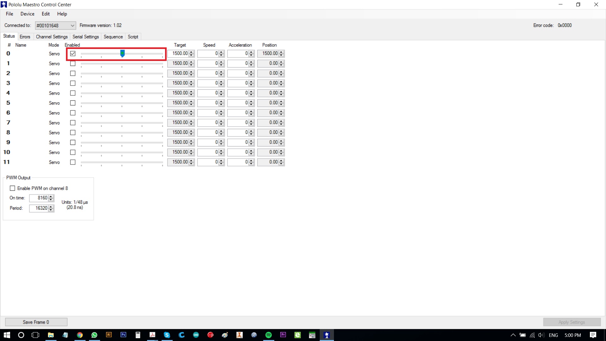This screenshot has height=341, width=606.
Task: Click the Apply Settings button
Action: coord(572,322)
